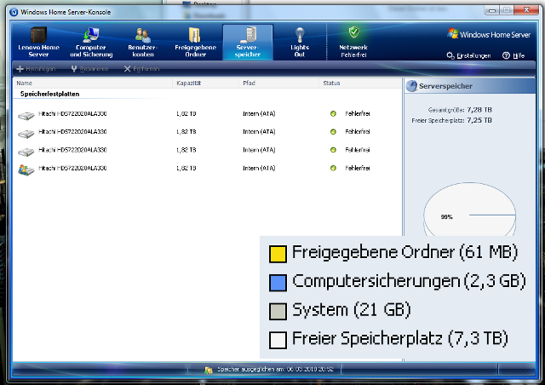This screenshot has width=545, height=385.
Task: Click the Gesamtgröße 7,28 TB value
Action: coord(479,110)
